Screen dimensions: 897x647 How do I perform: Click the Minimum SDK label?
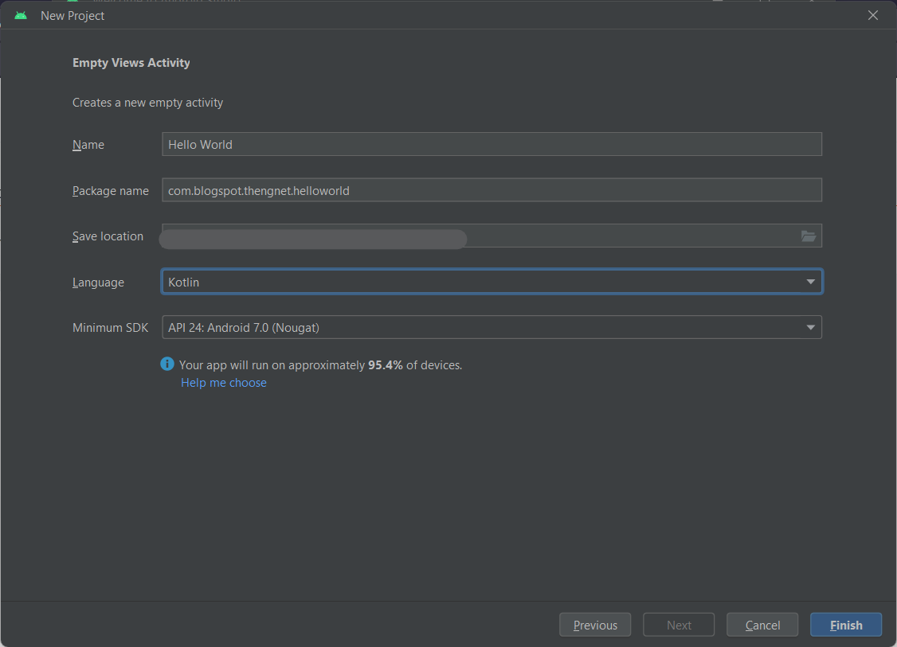(x=110, y=328)
